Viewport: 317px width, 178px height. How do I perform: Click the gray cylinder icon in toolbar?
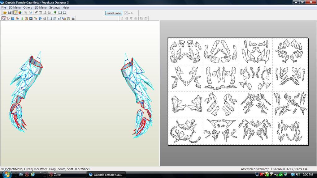click(41, 12)
